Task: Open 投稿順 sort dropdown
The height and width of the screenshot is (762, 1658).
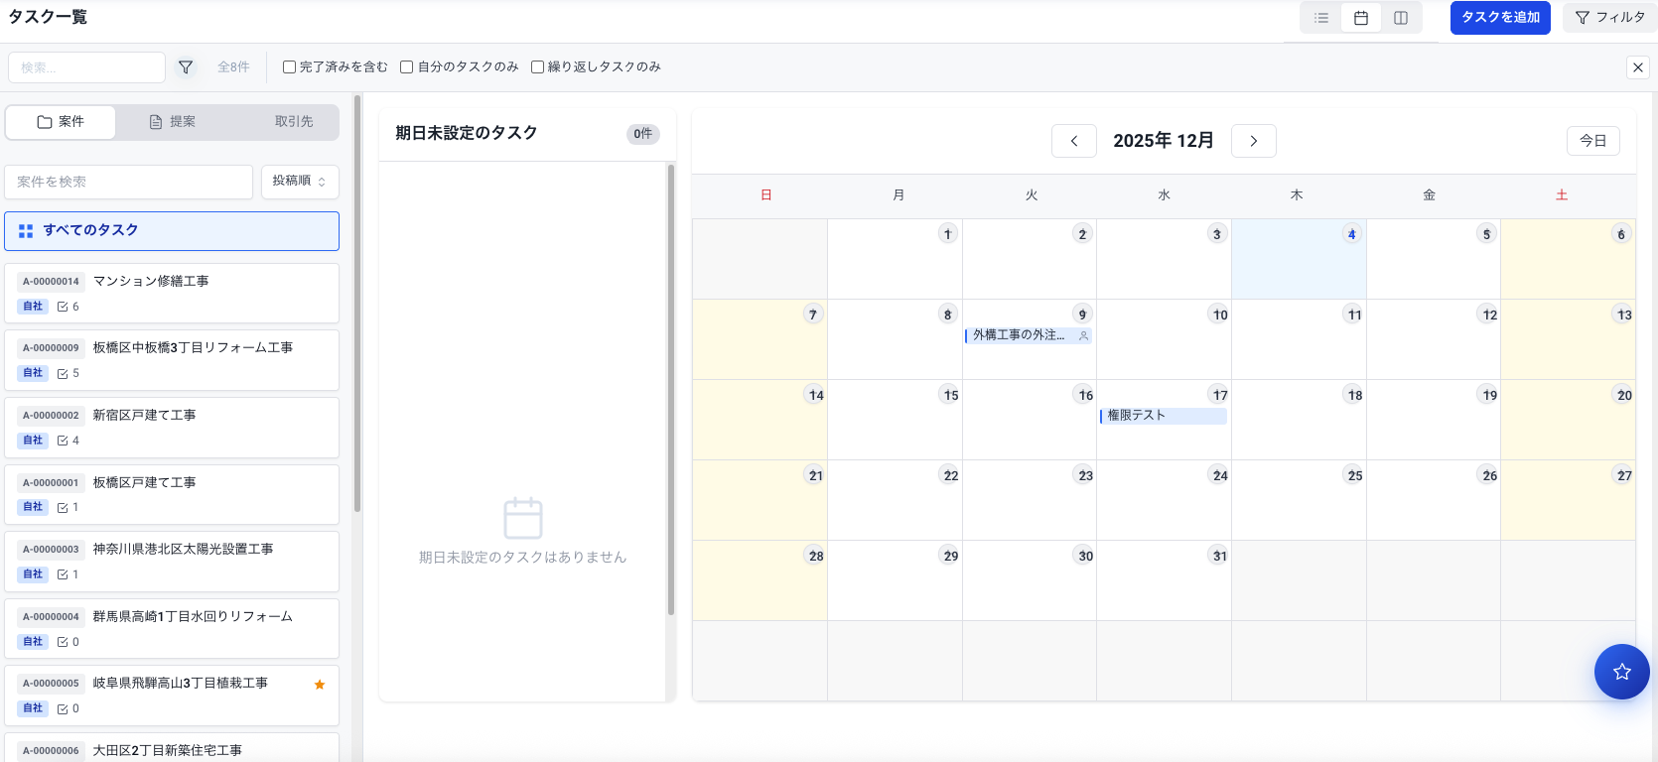Action: tap(300, 182)
